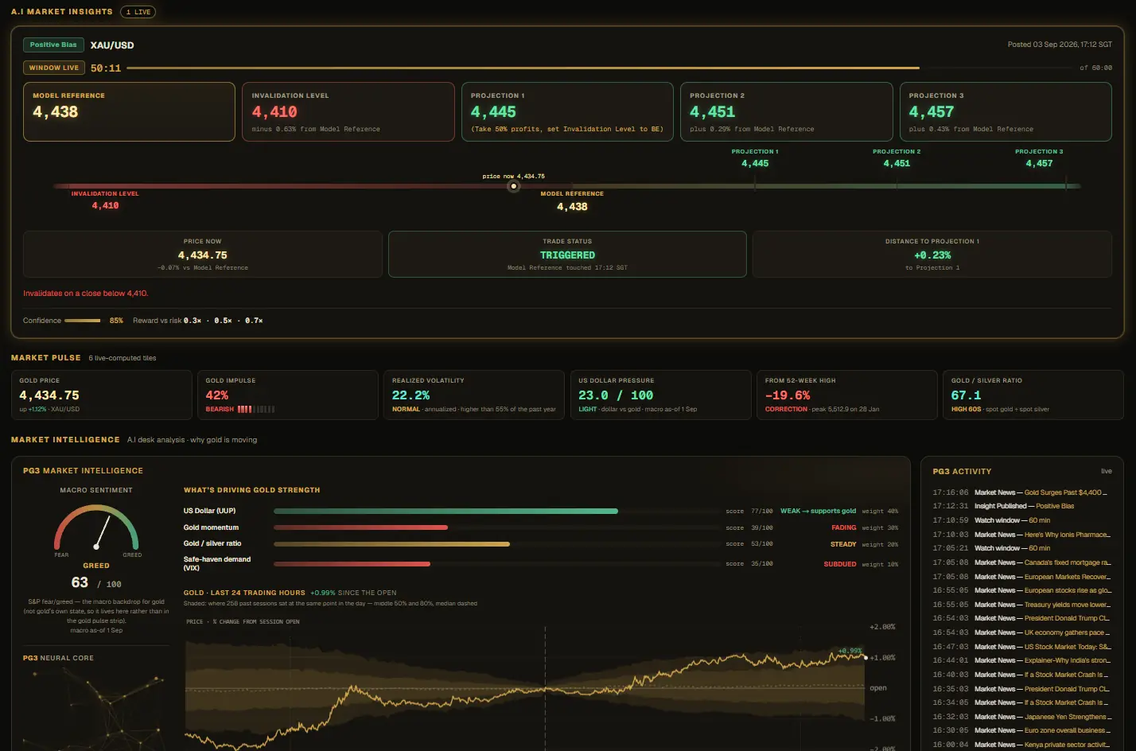Open 'Insight Published — Positive Bias' activity entry
Screen dimensions: 1136x751
pyautogui.click(x=1022, y=506)
